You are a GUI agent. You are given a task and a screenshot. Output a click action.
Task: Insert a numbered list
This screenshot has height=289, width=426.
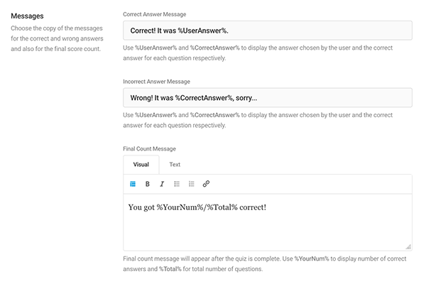coord(191,184)
